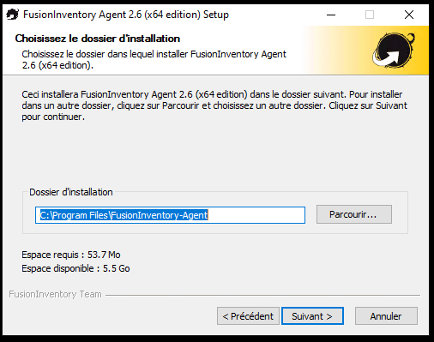434x342 pixels.
Task: Click the "Espace disponible : 5.5 Go" text
Action: pos(75,268)
